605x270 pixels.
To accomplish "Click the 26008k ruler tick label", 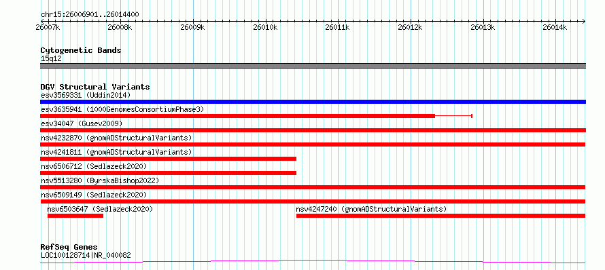I will tap(120, 27).
